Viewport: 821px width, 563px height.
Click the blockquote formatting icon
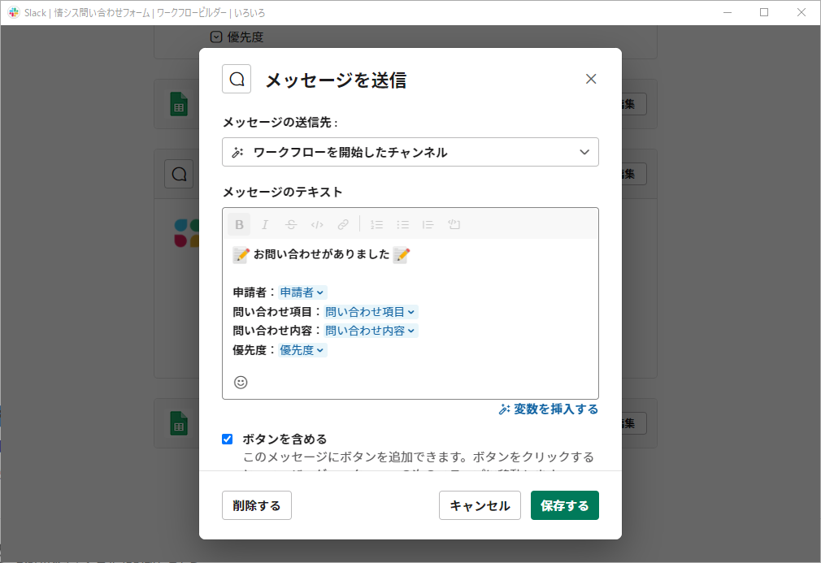click(428, 224)
